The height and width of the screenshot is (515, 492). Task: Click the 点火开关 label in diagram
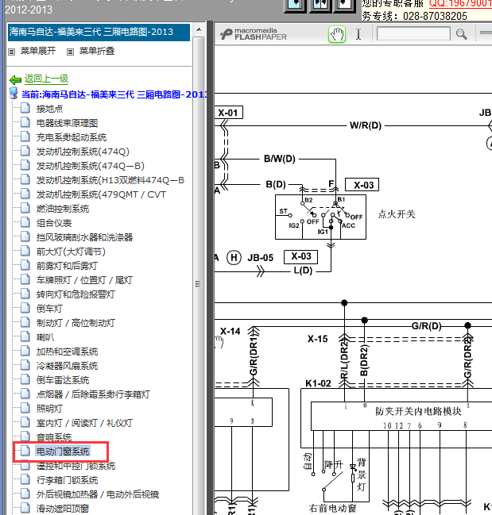point(397,214)
